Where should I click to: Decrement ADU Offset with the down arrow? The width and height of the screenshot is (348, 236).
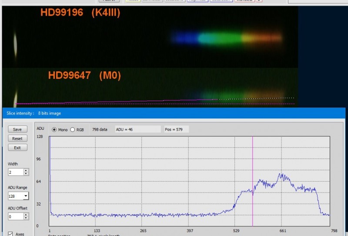pos(26,218)
